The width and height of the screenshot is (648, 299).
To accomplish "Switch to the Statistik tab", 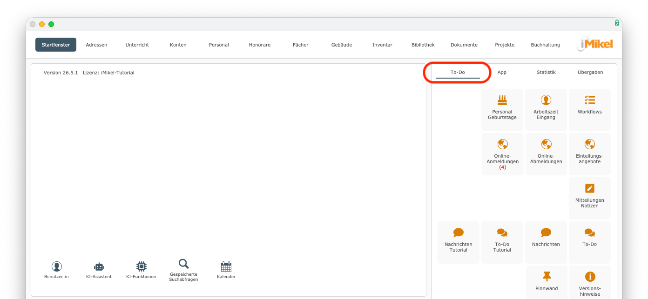I will coord(546,73).
